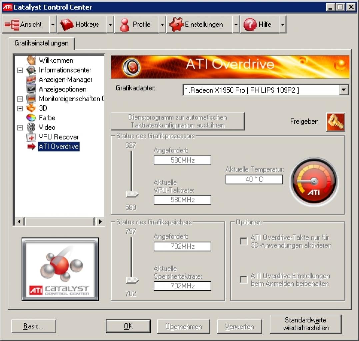The width and height of the screenshot is (359, 341).
Task: Click the Freigeben key unlock icon
Action: (335, 122)
